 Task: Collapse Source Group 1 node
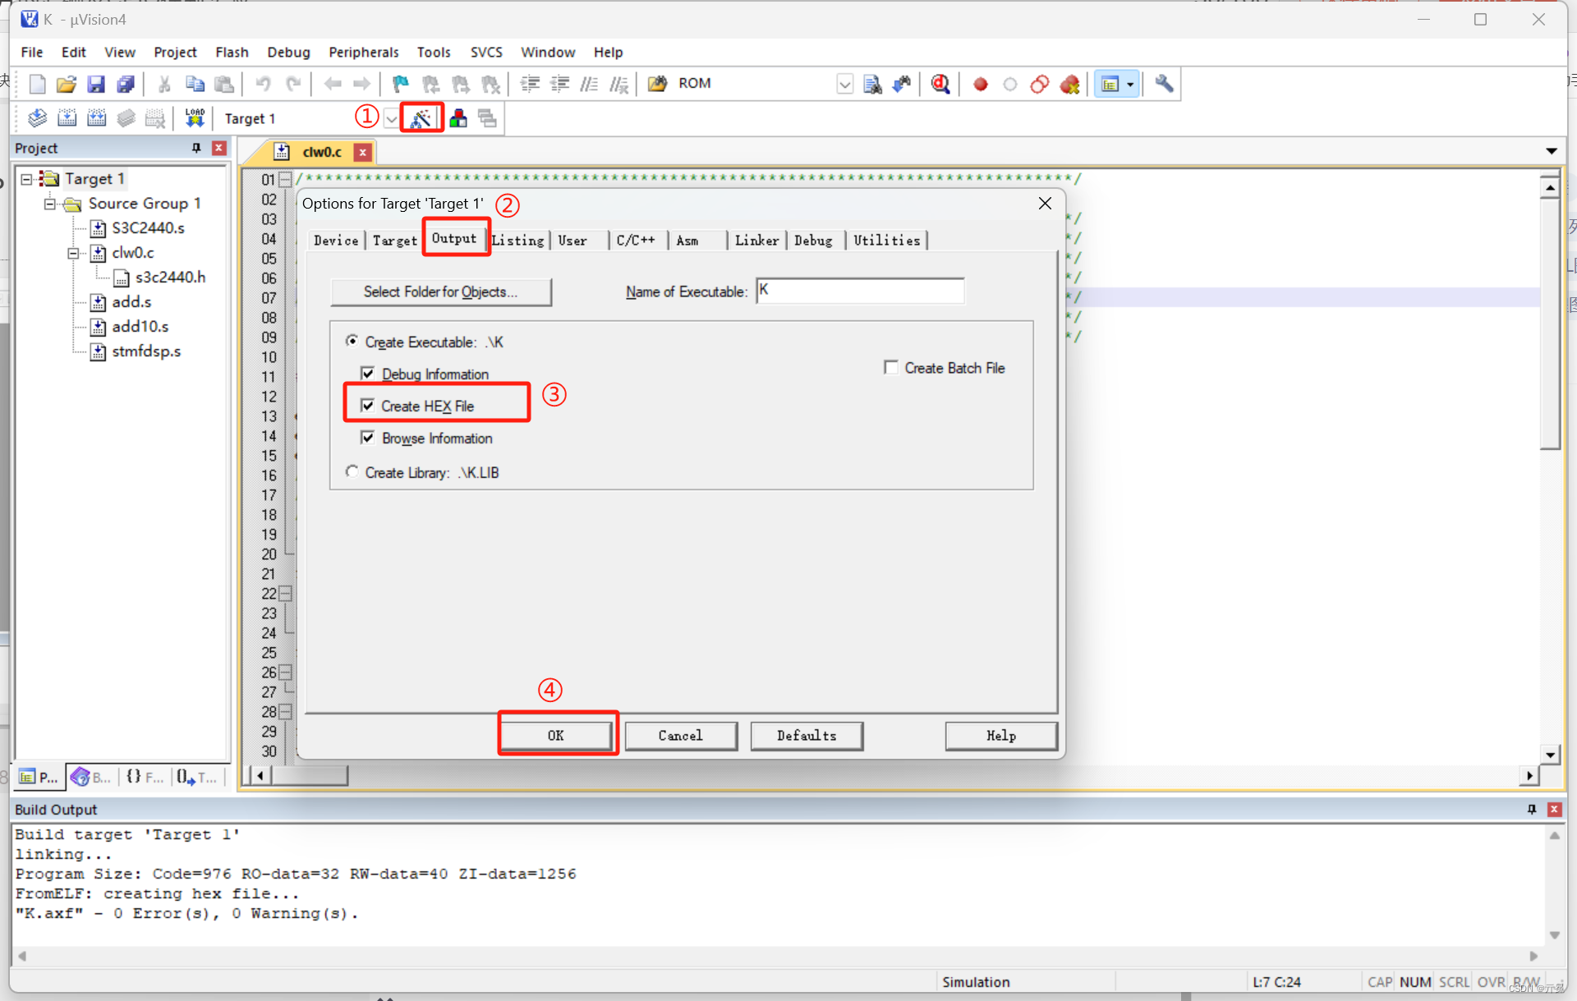[50, 203]
